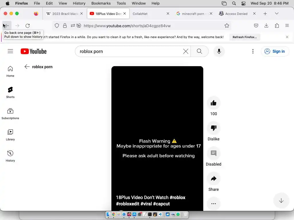Viewport: 294px width, 220px height.
Task: Open YouTube guide hamburger menu
Action: tap(10, 51)
